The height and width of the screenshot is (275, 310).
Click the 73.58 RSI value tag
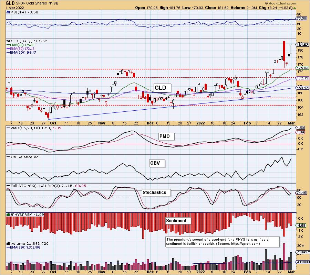click(x=301, y=18)
